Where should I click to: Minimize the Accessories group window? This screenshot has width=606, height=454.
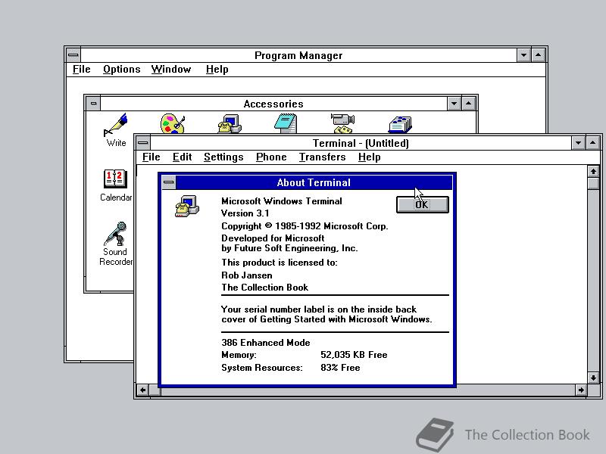pos(454,104)
